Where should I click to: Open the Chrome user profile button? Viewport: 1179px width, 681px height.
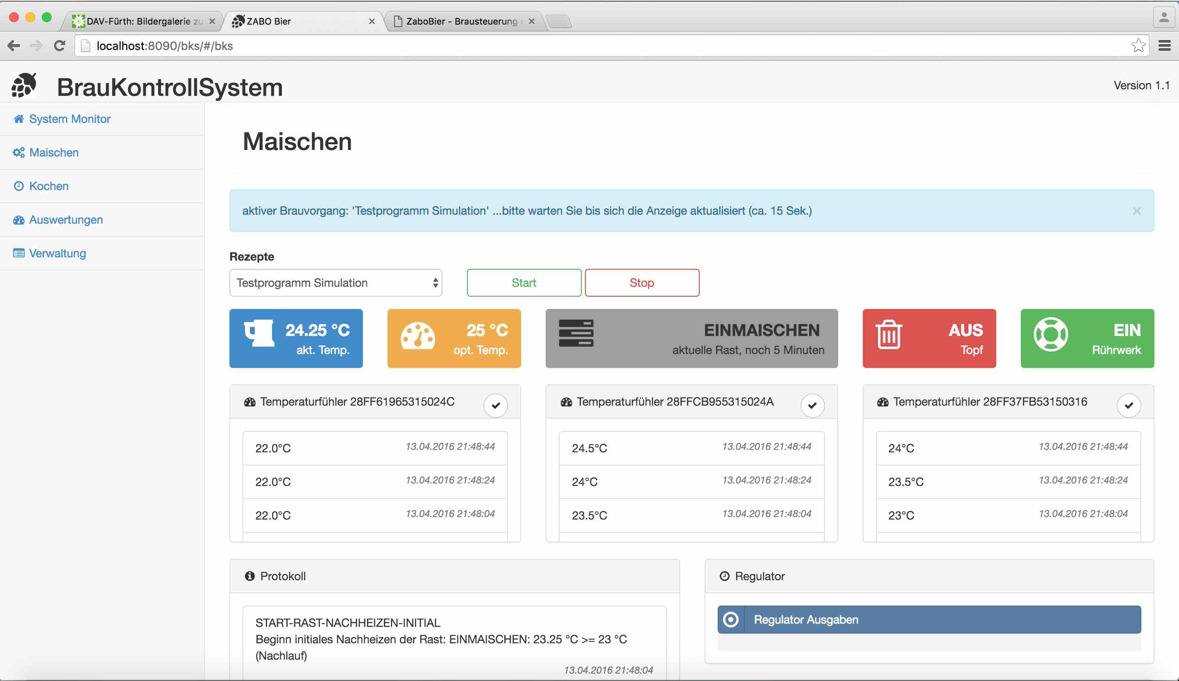point(1164,18)
